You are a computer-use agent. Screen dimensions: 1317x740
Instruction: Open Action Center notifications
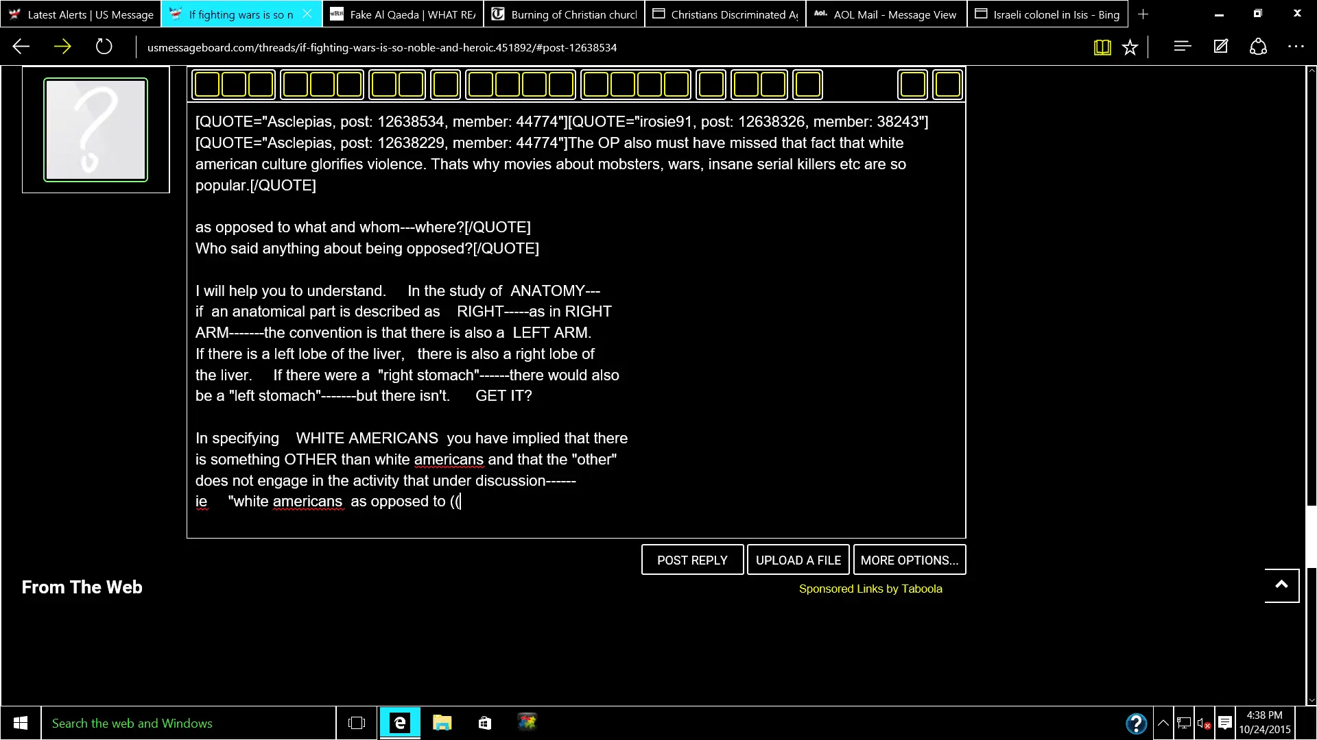(x=1225, y=723)
